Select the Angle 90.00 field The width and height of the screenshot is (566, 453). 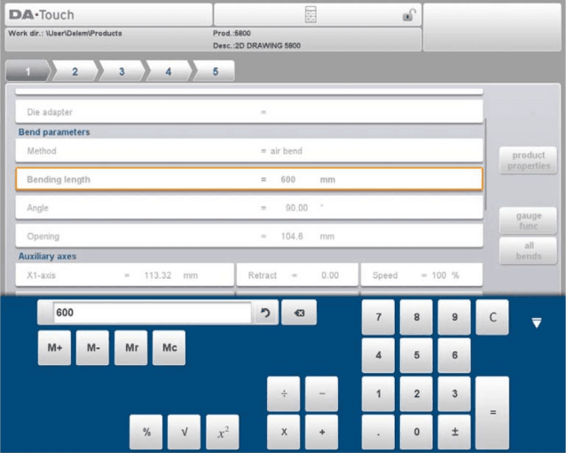pyautogui.click(x=249, y=208)
